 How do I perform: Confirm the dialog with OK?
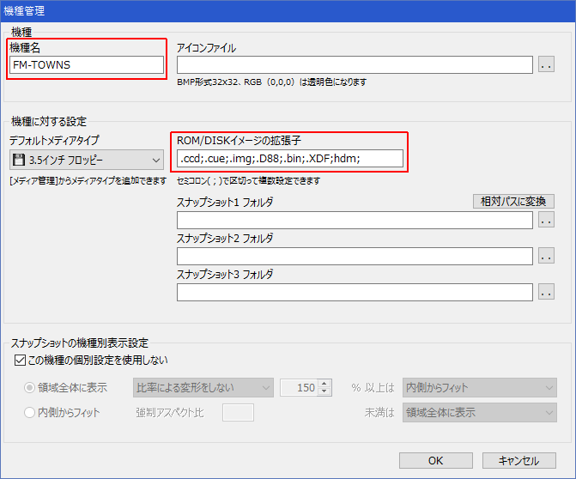[436, 461]
